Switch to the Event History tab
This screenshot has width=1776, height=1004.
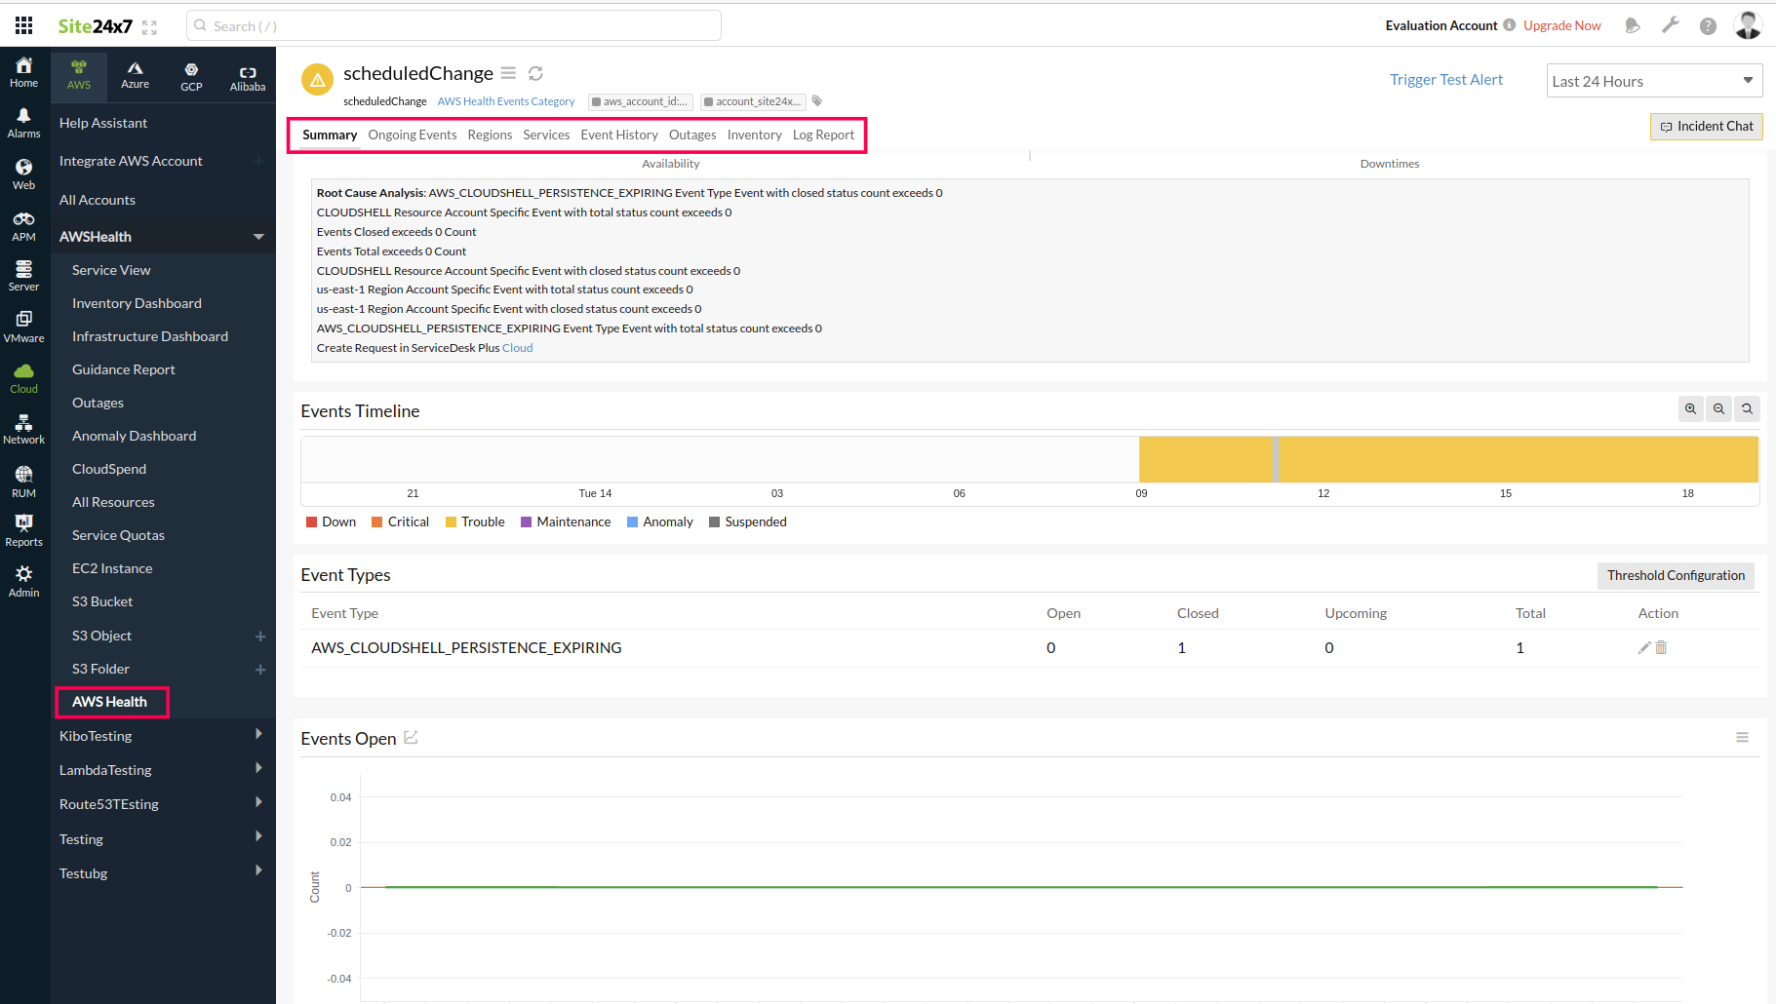[618, 135]
